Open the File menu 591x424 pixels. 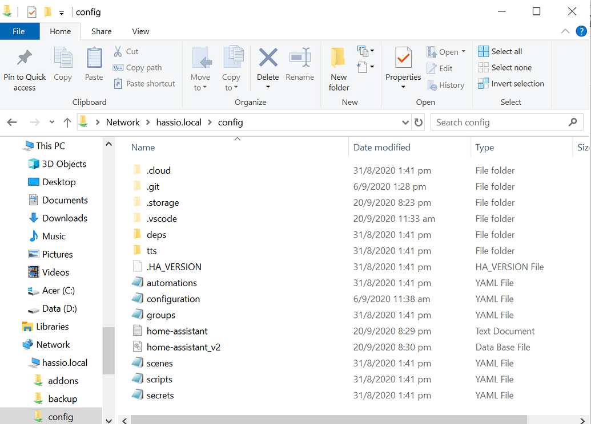coord(20,31)
